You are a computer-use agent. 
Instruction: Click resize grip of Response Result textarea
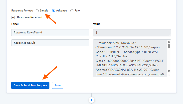coord(170,76)
